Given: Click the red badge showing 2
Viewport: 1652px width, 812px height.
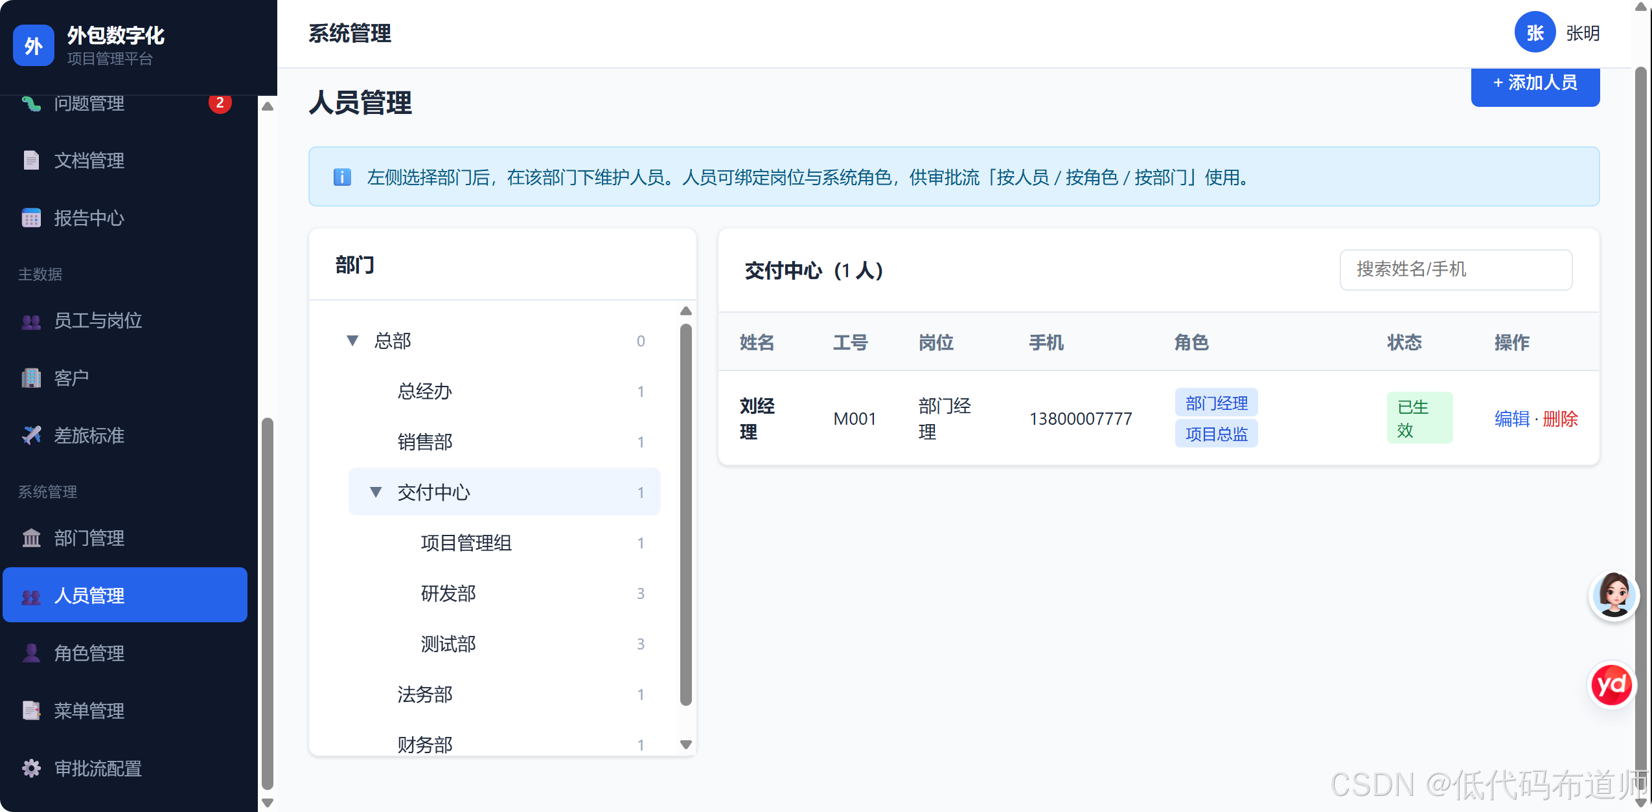Looking at the screenshot, I should coord(220,103).
